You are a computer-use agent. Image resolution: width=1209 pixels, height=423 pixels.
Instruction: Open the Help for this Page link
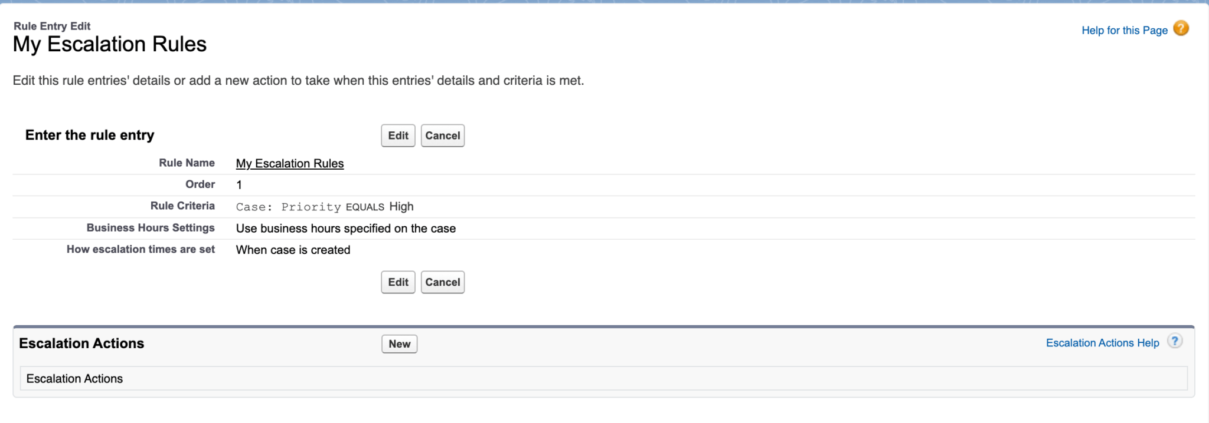pyautogui.click(x=1124, y=31)
